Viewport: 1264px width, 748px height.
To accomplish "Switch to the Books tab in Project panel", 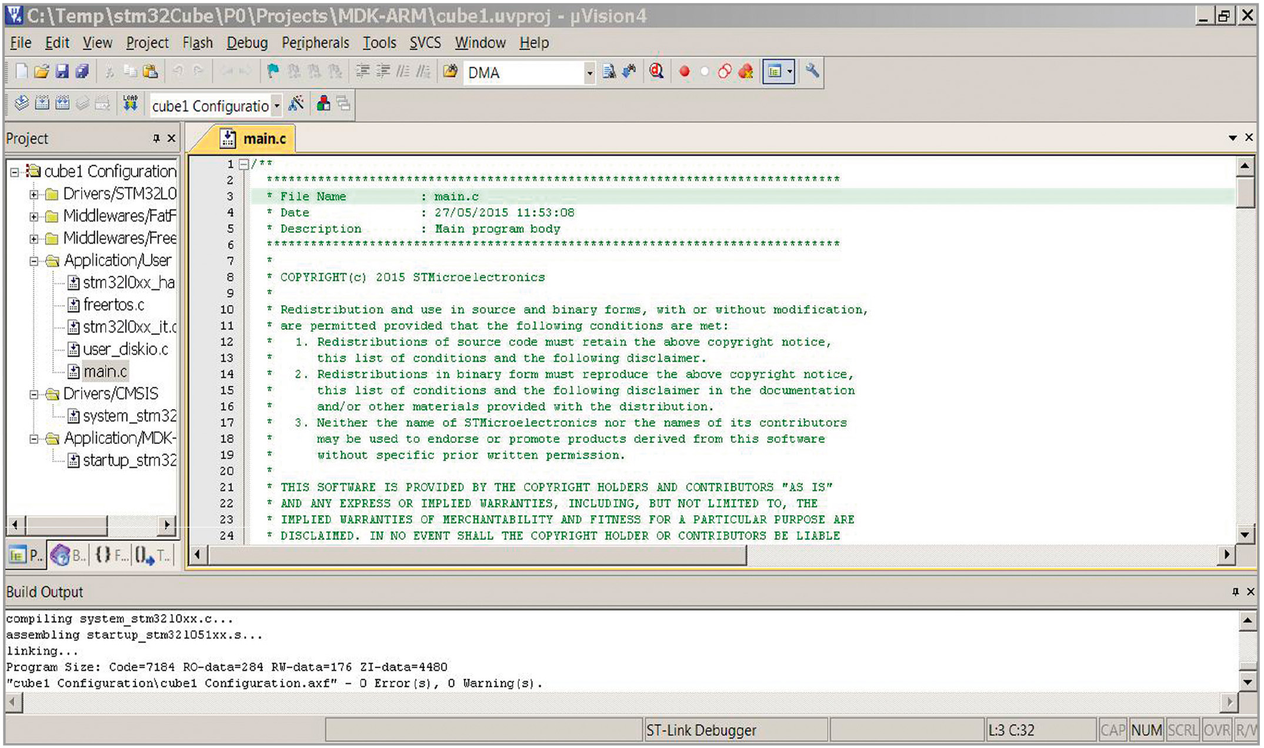I will pyautogui.click(x=68, y=555).
